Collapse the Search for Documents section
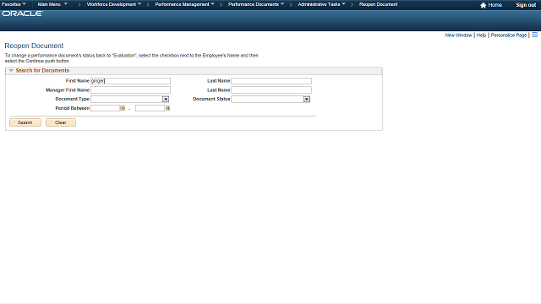Screen dimensions: 541x304 [x=11, y=70]
